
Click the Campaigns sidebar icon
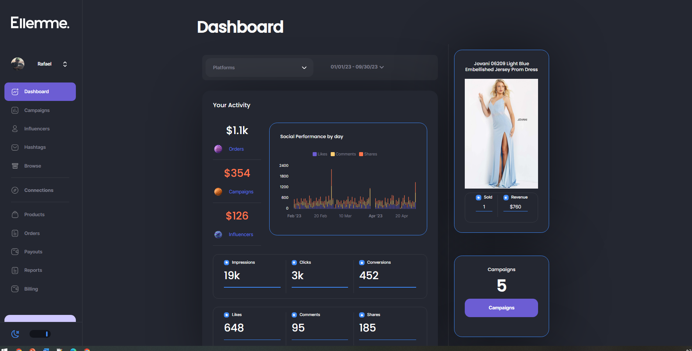click(x=15, y=110)
